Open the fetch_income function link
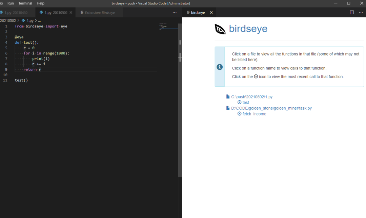This screenshot has width=366, height=218. [254, 114]
